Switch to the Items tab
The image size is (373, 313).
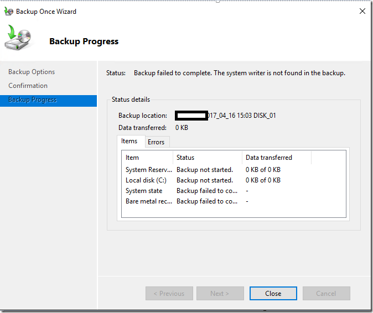click(x=131, y=141)
